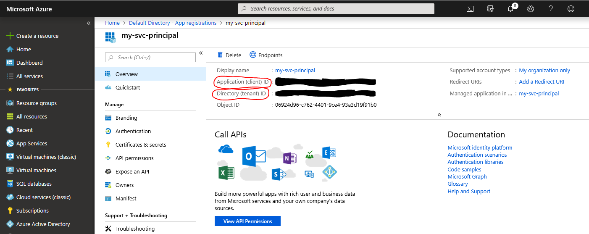Open Microsoft identity platform documentation link
Screen dimensions: 589x234
point(480,147)
